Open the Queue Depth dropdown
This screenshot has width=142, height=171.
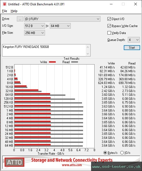point(134,40)
